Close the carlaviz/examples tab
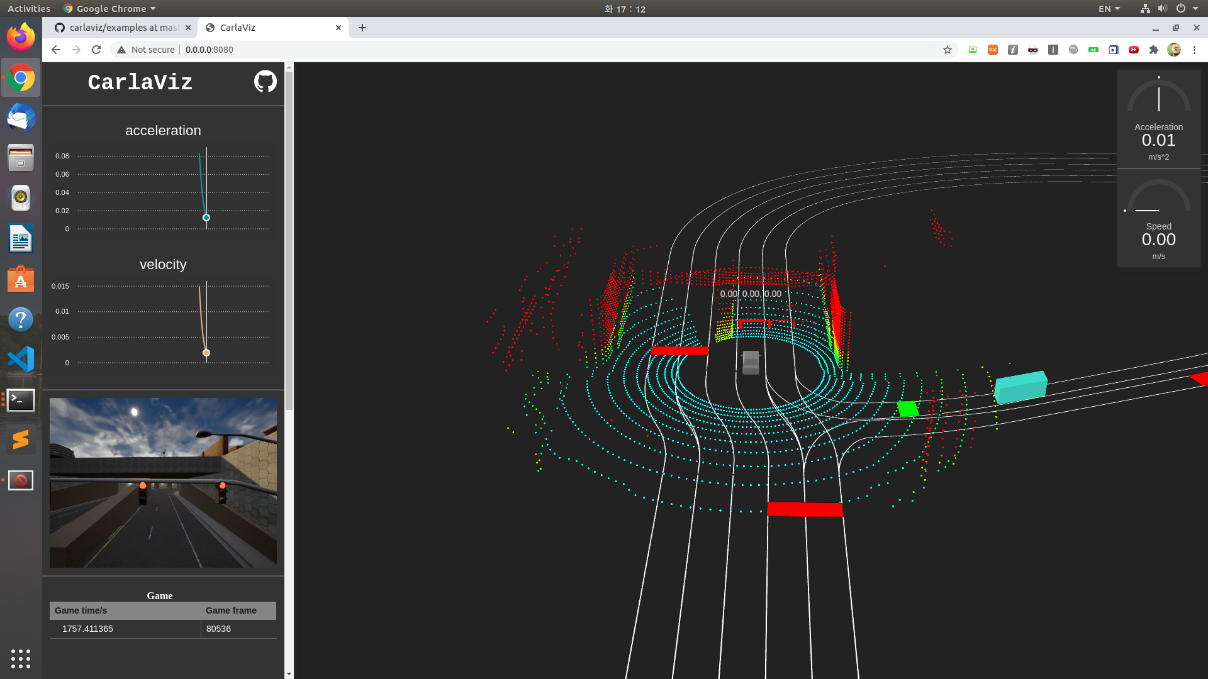Viewport: 1208px width, 679px height. [188, 28]
